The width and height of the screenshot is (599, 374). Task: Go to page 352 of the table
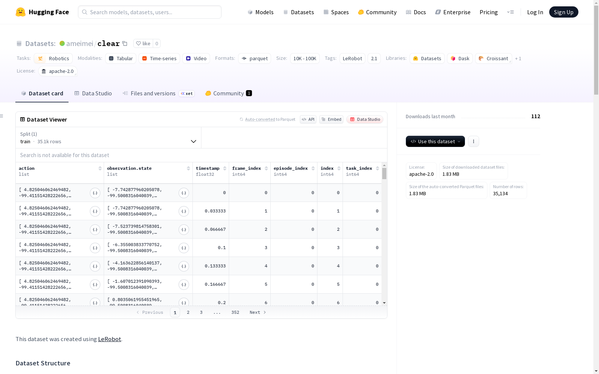click(x=235, y=312)
